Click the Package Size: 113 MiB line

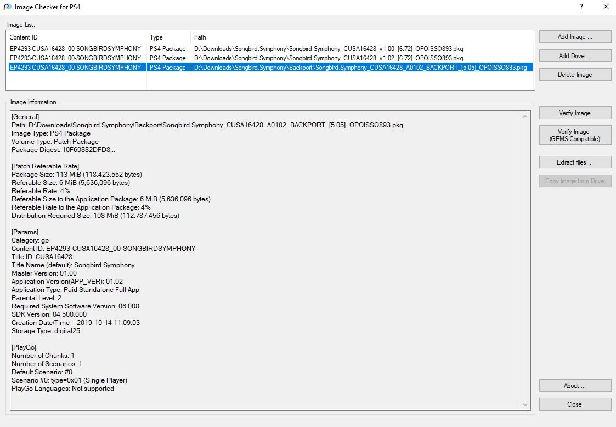(x=77, y=175)
